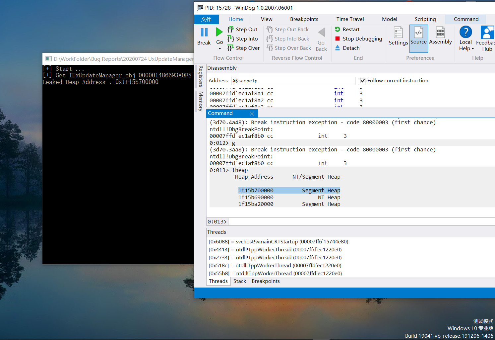Click the green Go play icon
495x340 pixels.
pos(219,32)
